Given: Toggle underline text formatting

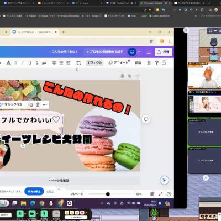Looking at the screenshot, I should 30,63.
